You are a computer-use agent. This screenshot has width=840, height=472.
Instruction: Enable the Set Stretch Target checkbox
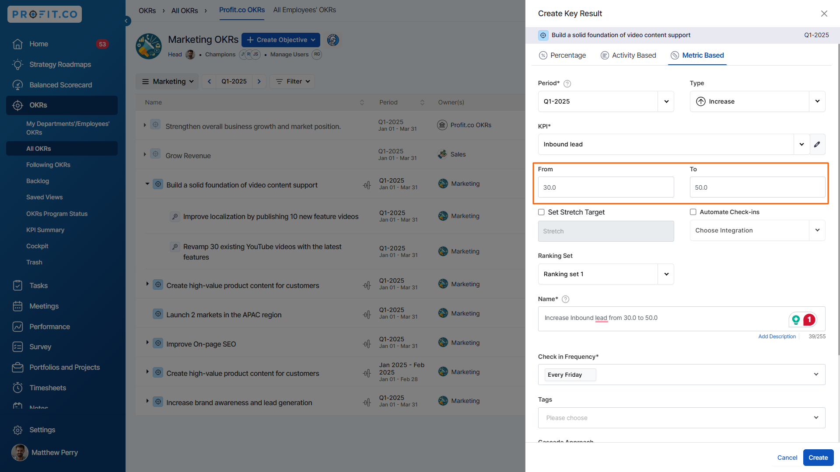(x=541, y=212)
